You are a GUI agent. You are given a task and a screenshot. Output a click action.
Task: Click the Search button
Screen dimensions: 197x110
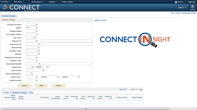24,86
